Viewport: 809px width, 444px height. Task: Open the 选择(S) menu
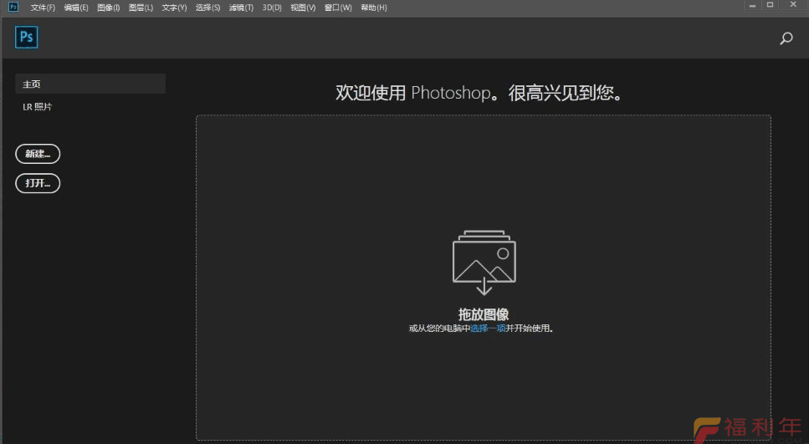(207, 8)
